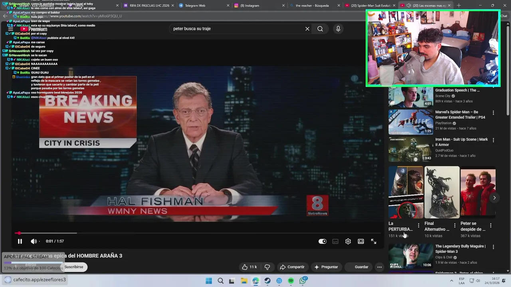
Task: Click the Compartir share button
Action: [292, 267]
